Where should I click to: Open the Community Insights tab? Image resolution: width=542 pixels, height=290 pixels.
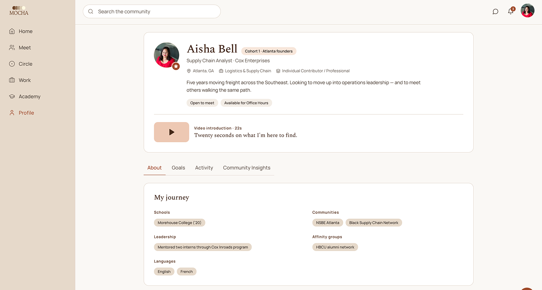pyautogui.click(x=247, y=168)
